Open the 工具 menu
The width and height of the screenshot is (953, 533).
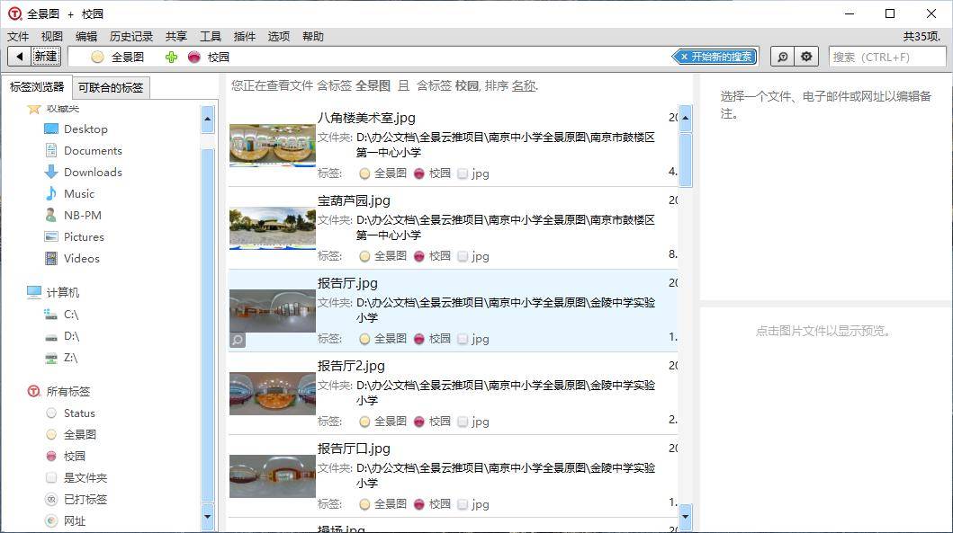coord(210,37)
